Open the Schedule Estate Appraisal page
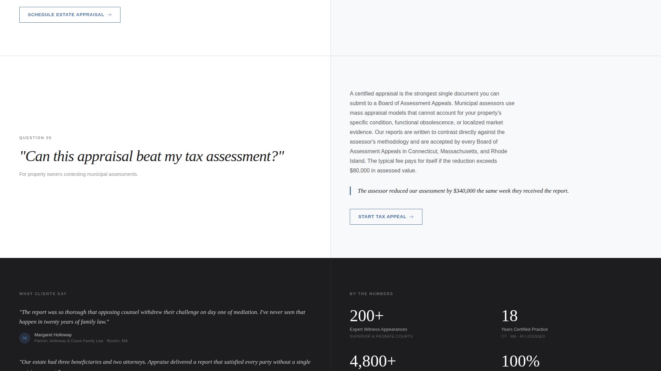The width and height of the screenshot is (661, 371). (70, 15)
